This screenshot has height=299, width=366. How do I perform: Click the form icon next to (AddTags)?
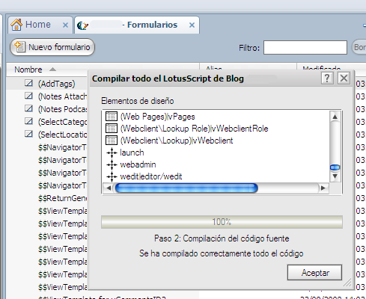(28, 83)
